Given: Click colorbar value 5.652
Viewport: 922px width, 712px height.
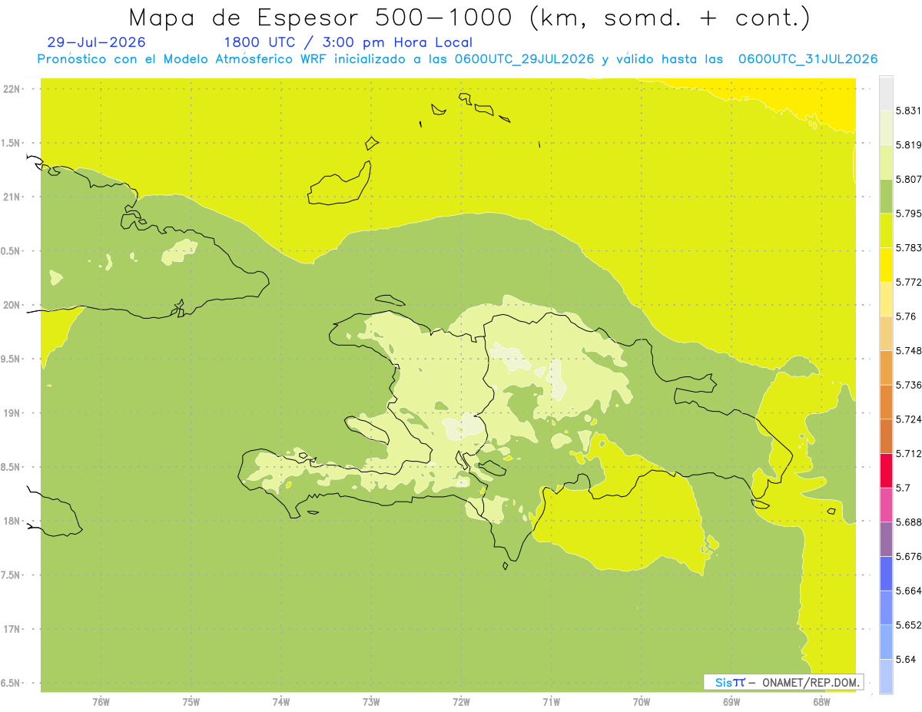Looking at the screenshot, I should tap(908, 625).
